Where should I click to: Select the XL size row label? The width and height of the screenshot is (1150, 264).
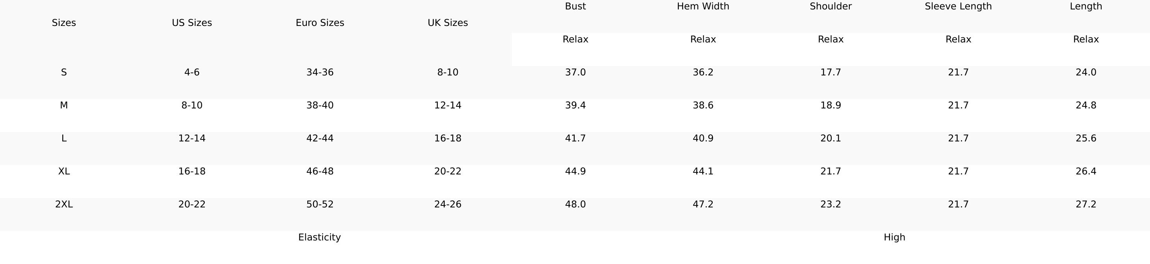point(64,171)
